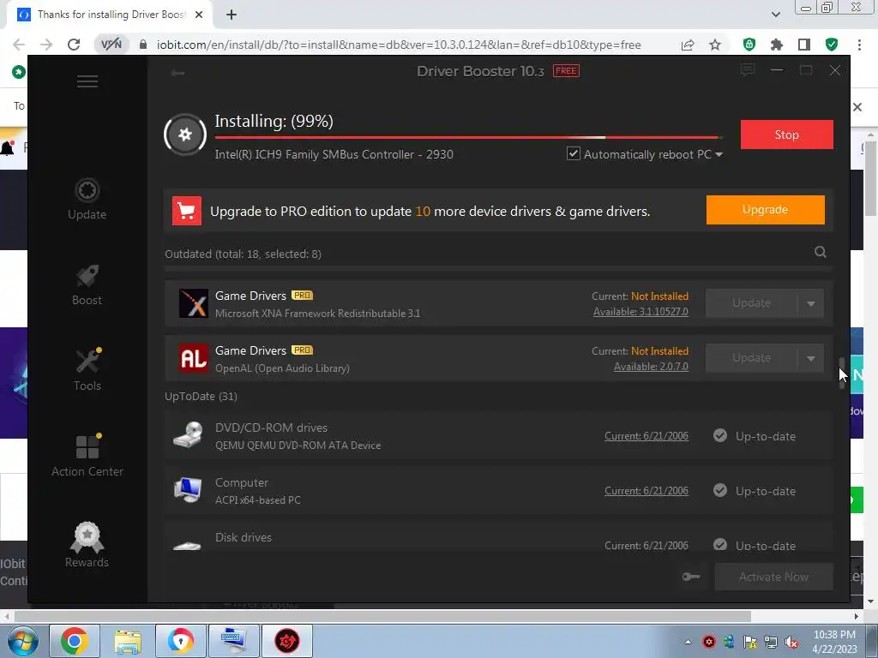The width and height of the screenshot is (878, 658).
Task: Open Available: 3.1.10527.0 version link
Action: coord(640,312)
